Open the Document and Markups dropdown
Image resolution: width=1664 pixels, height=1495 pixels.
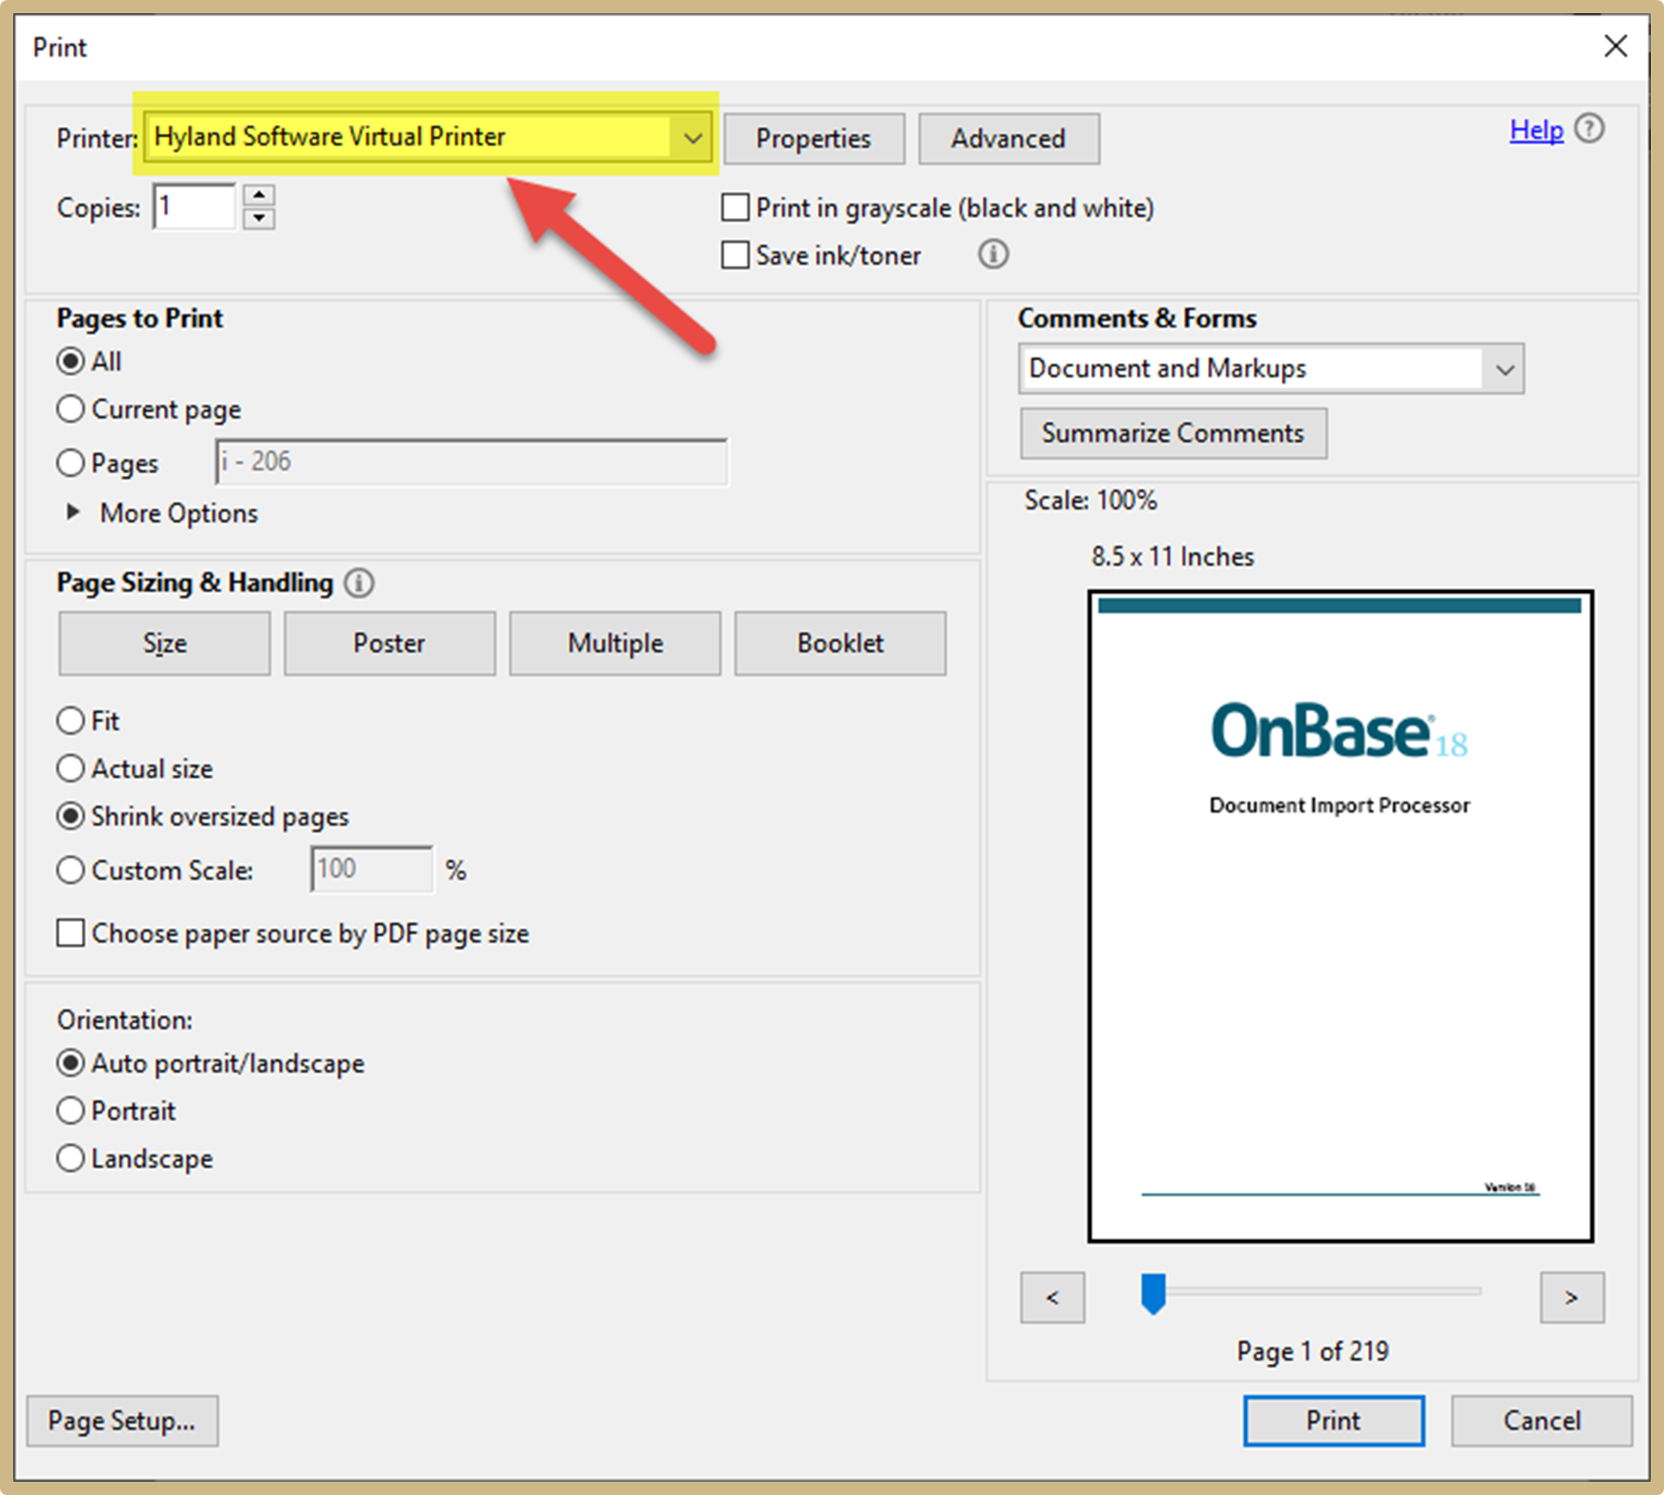(1504, 369)
